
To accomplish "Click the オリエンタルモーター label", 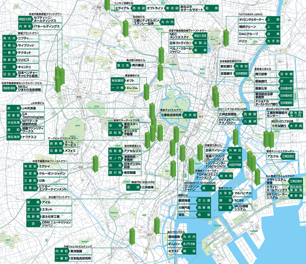I will (x=251, y=19).
